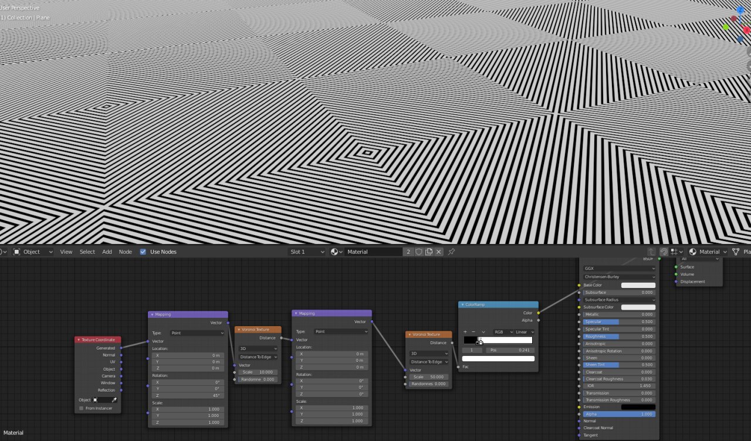Duplicate the material with new-material icon
This screenshot has width=751, height=441.
pyautogui.click(x=429, y=252)
